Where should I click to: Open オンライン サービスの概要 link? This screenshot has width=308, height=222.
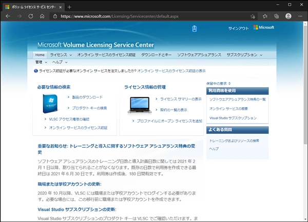[x=228, y=109]
